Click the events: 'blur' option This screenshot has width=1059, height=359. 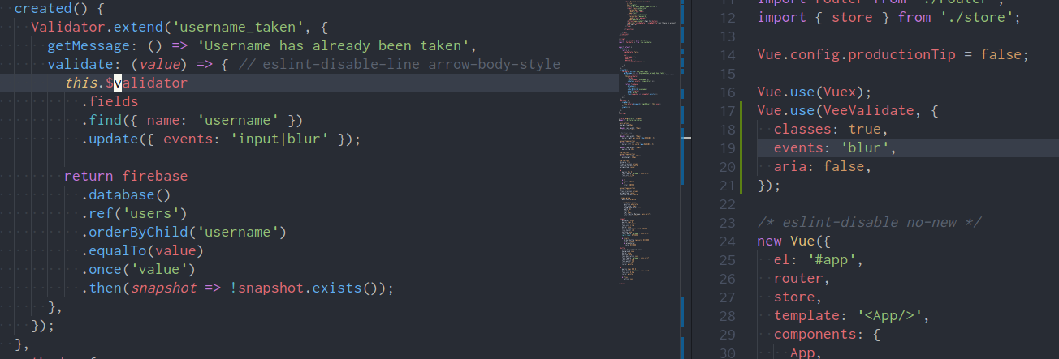point(835,148)
